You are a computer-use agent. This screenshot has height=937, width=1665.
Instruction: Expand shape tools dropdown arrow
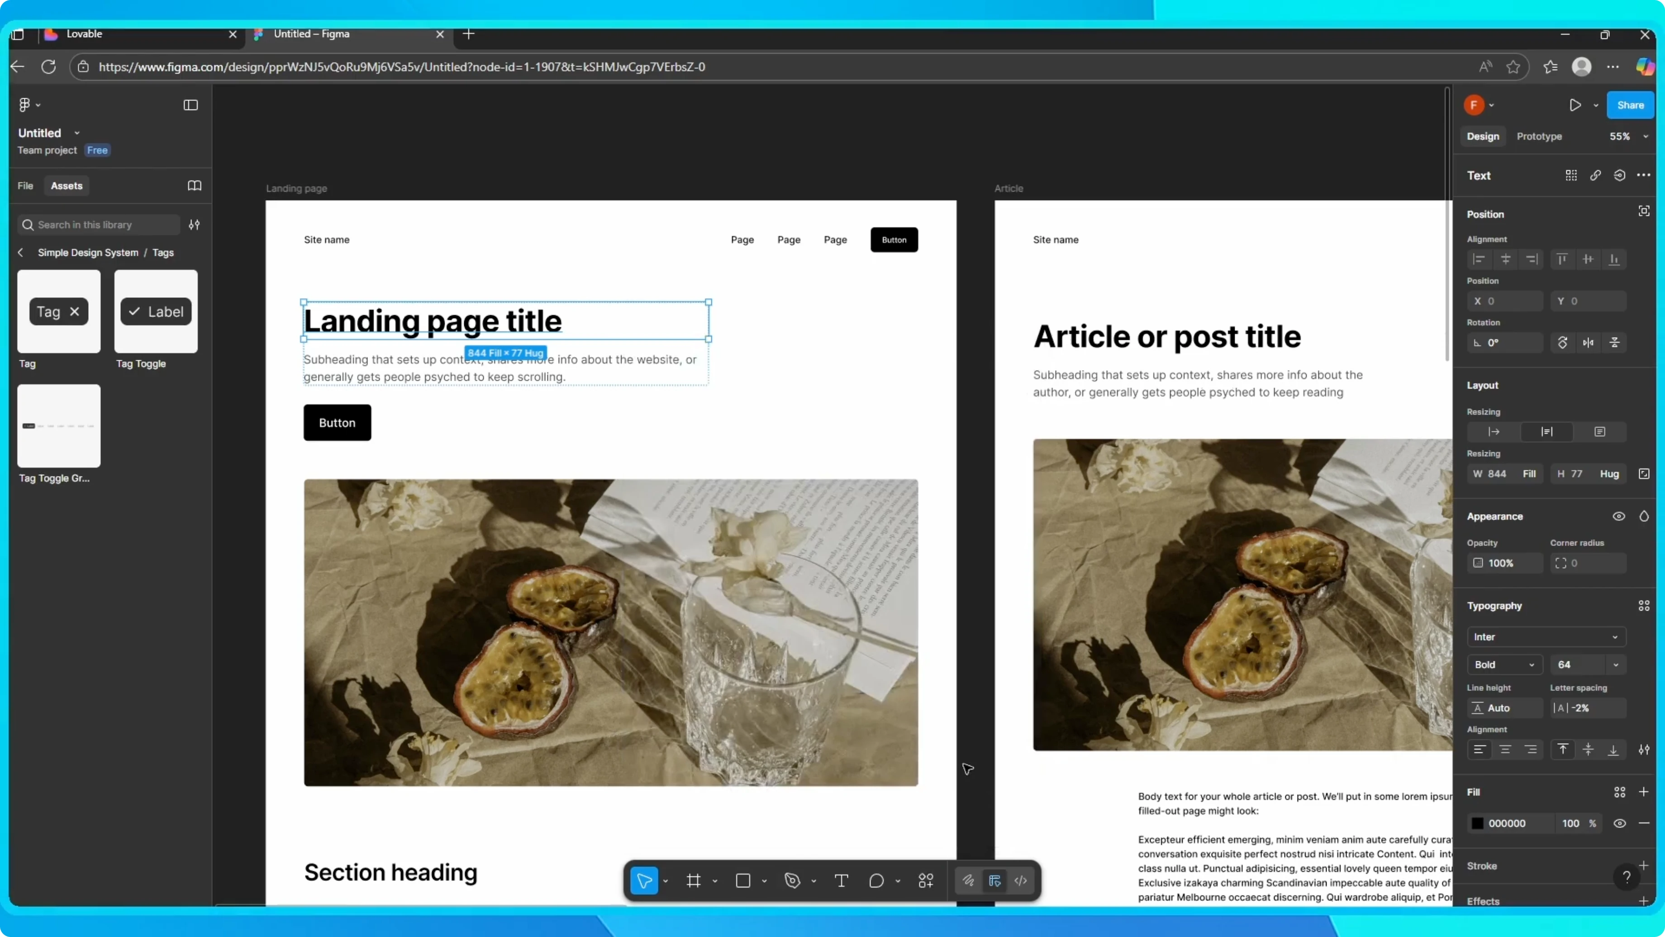pyautogui.click(x=764, y=881)
